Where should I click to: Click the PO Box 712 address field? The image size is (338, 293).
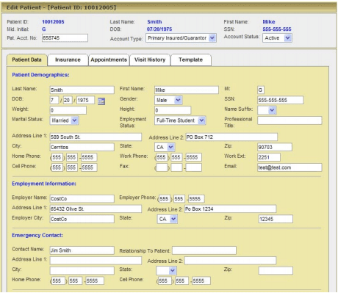pos(231,137)
